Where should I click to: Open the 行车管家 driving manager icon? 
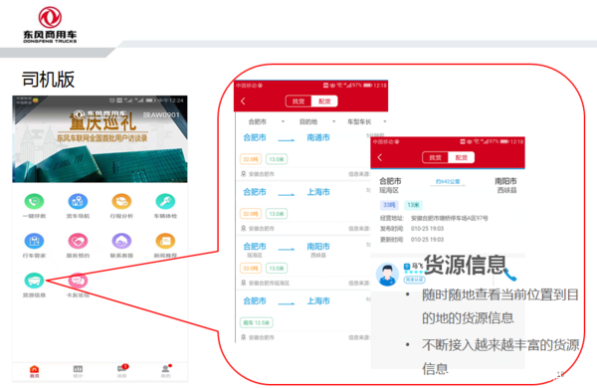tap(34, 241)
